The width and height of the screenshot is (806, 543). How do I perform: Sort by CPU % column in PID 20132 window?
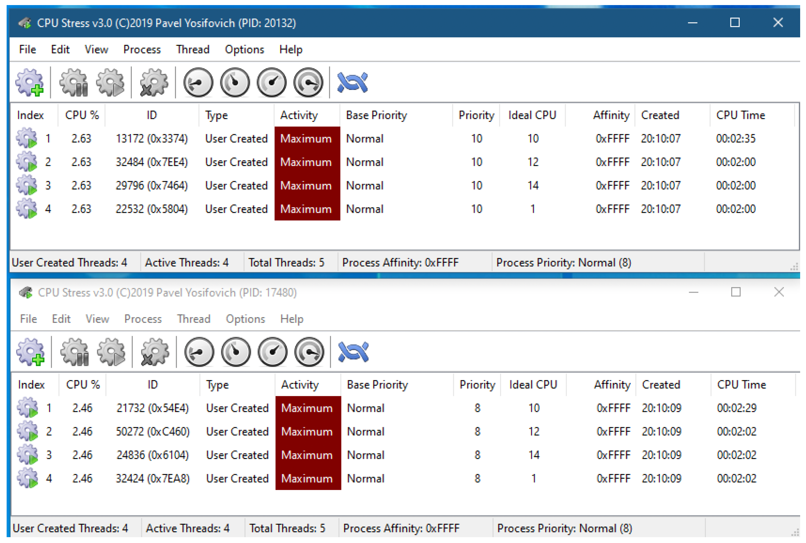coord(82,115)
